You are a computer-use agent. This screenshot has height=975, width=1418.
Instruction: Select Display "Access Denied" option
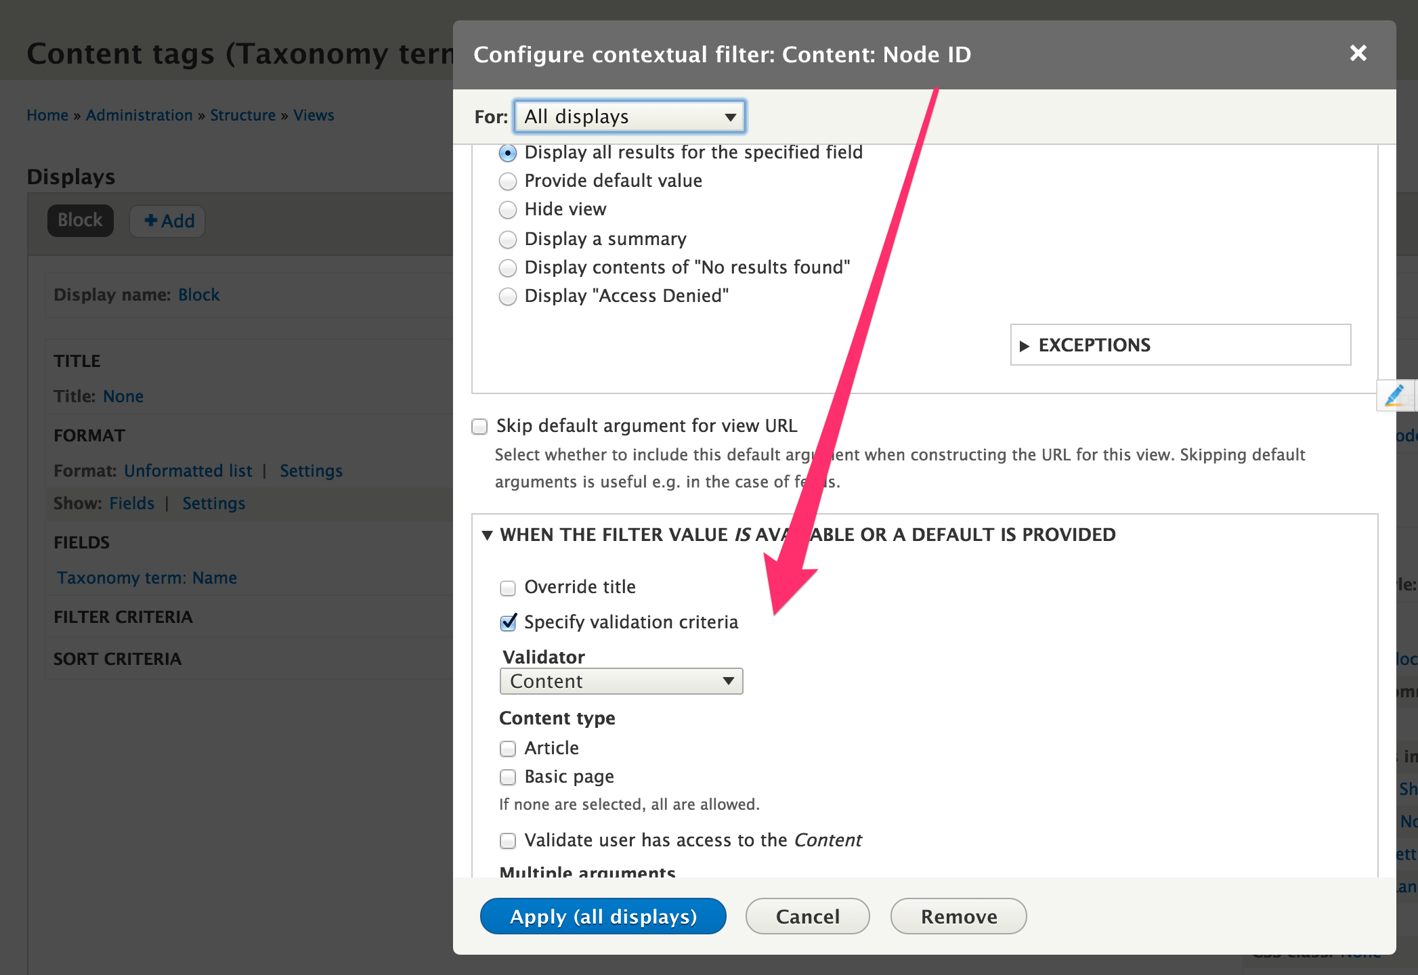click(x=508, y=297)
